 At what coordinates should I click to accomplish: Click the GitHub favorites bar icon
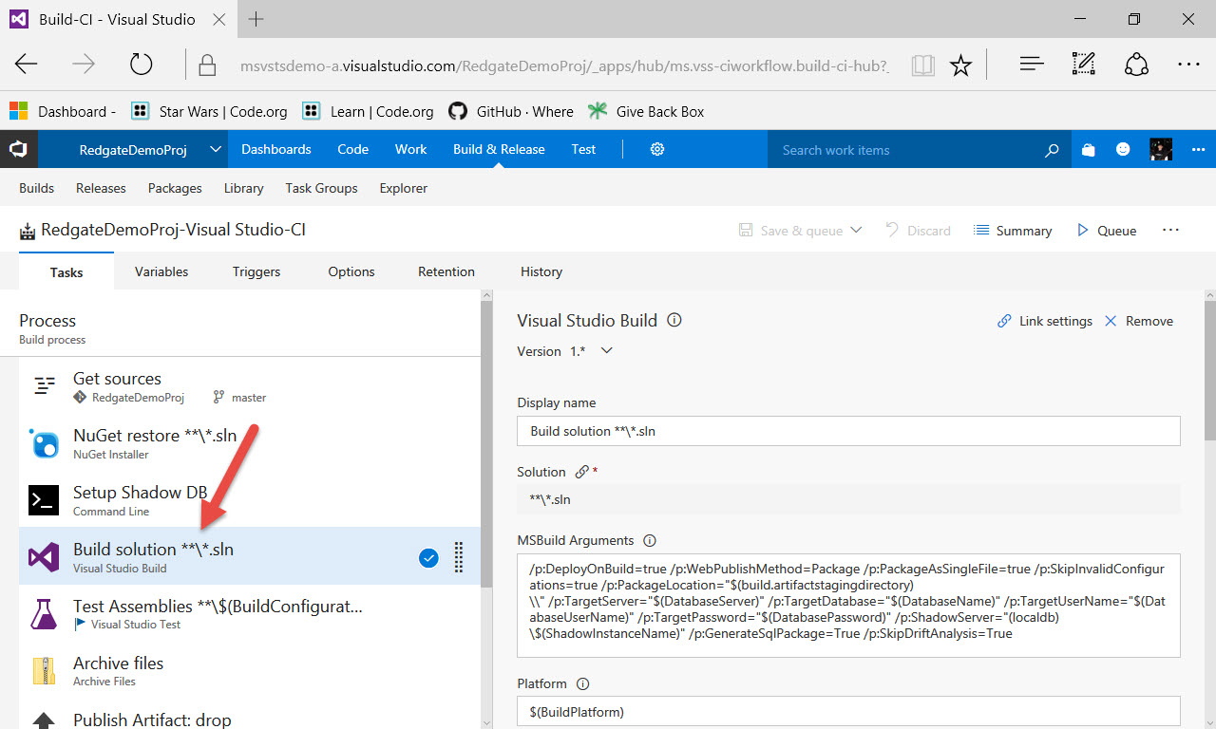[458, 111]
